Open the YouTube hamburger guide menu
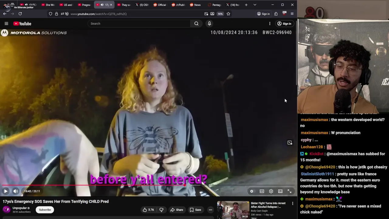The image size is (389, 219). point(6,23)
